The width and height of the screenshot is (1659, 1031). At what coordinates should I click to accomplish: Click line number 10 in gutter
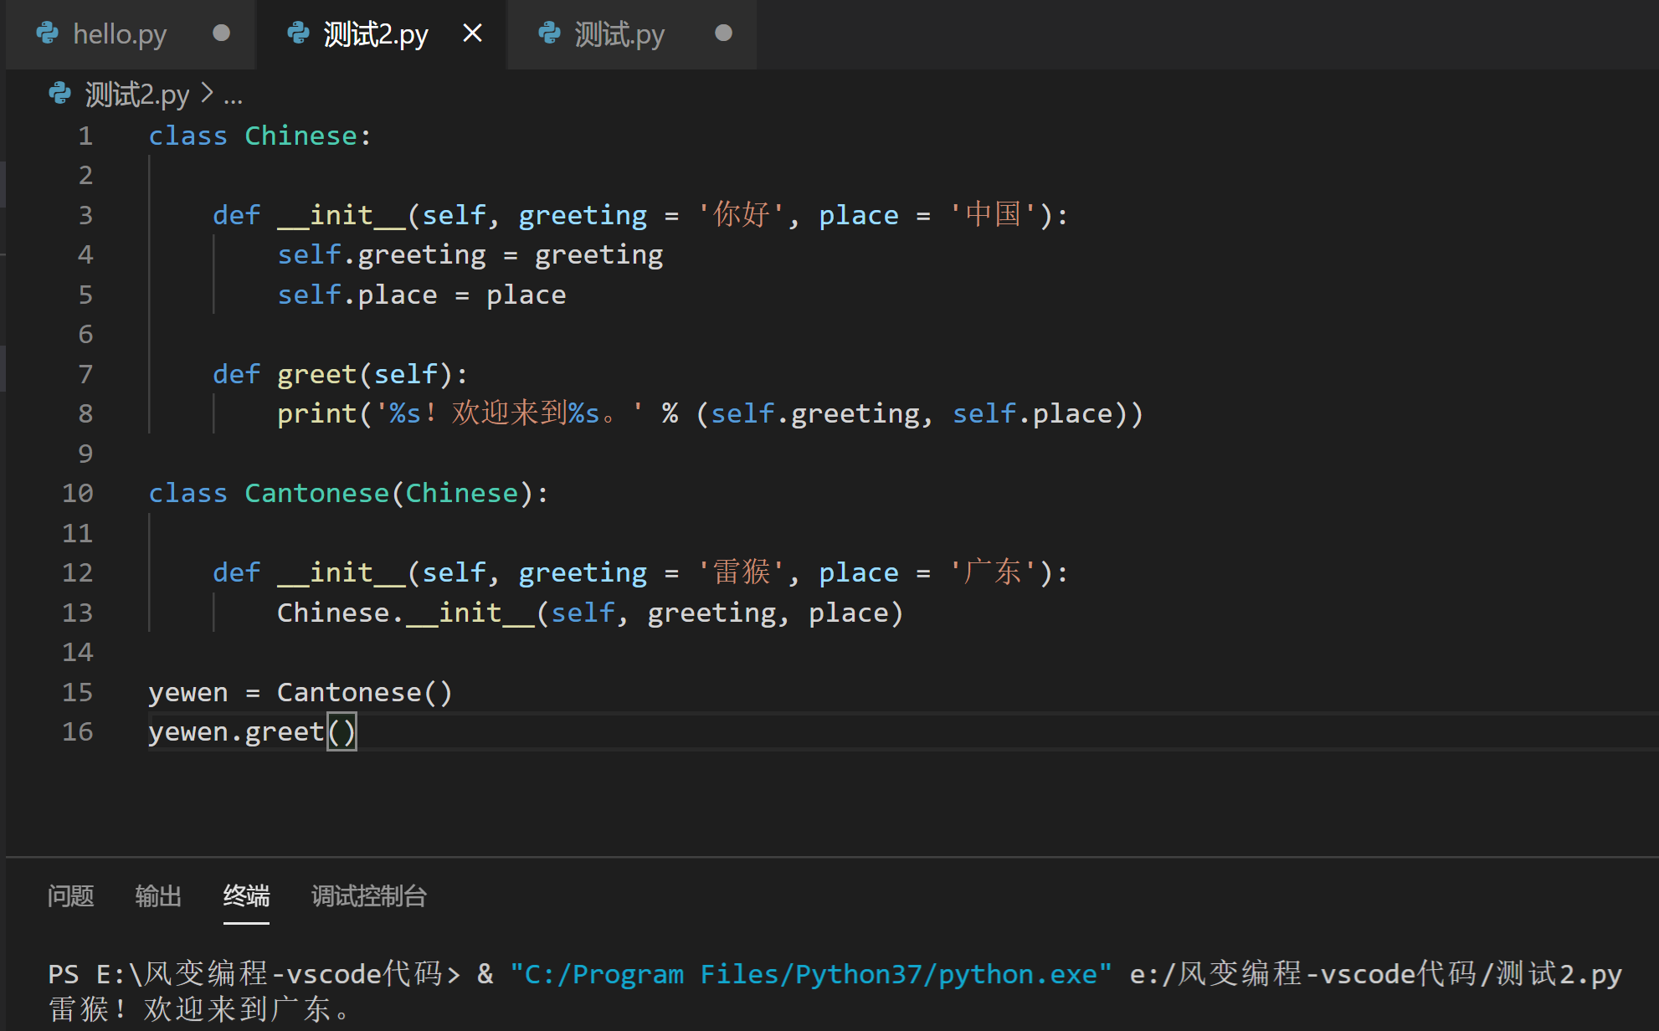(x=78, y=493)
